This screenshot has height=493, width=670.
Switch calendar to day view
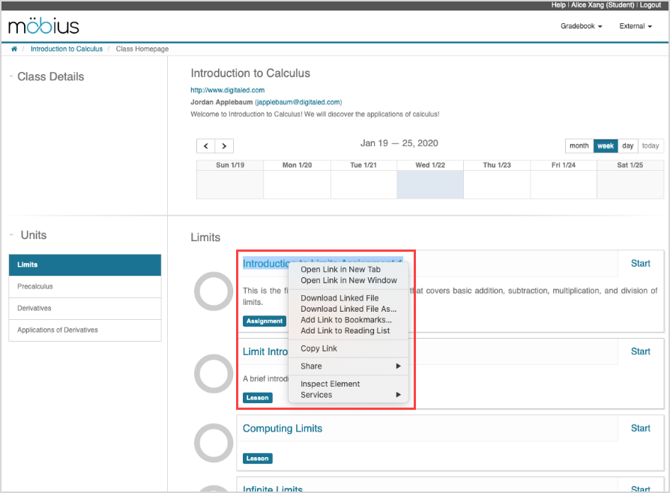point(628,146)
